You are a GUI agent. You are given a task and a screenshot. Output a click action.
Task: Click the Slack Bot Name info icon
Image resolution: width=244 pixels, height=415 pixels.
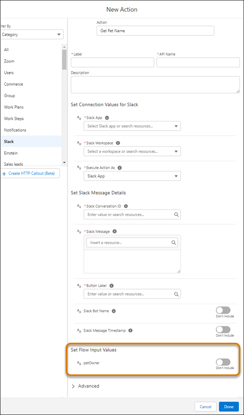pyautogui.click(x=113, y=311)
